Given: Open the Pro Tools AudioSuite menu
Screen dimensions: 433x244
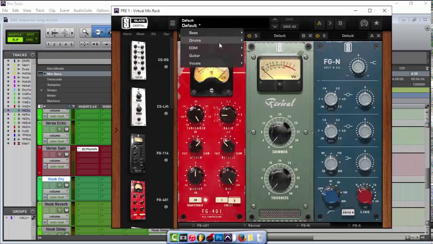Looking at the screenshot, I should 83,11.
